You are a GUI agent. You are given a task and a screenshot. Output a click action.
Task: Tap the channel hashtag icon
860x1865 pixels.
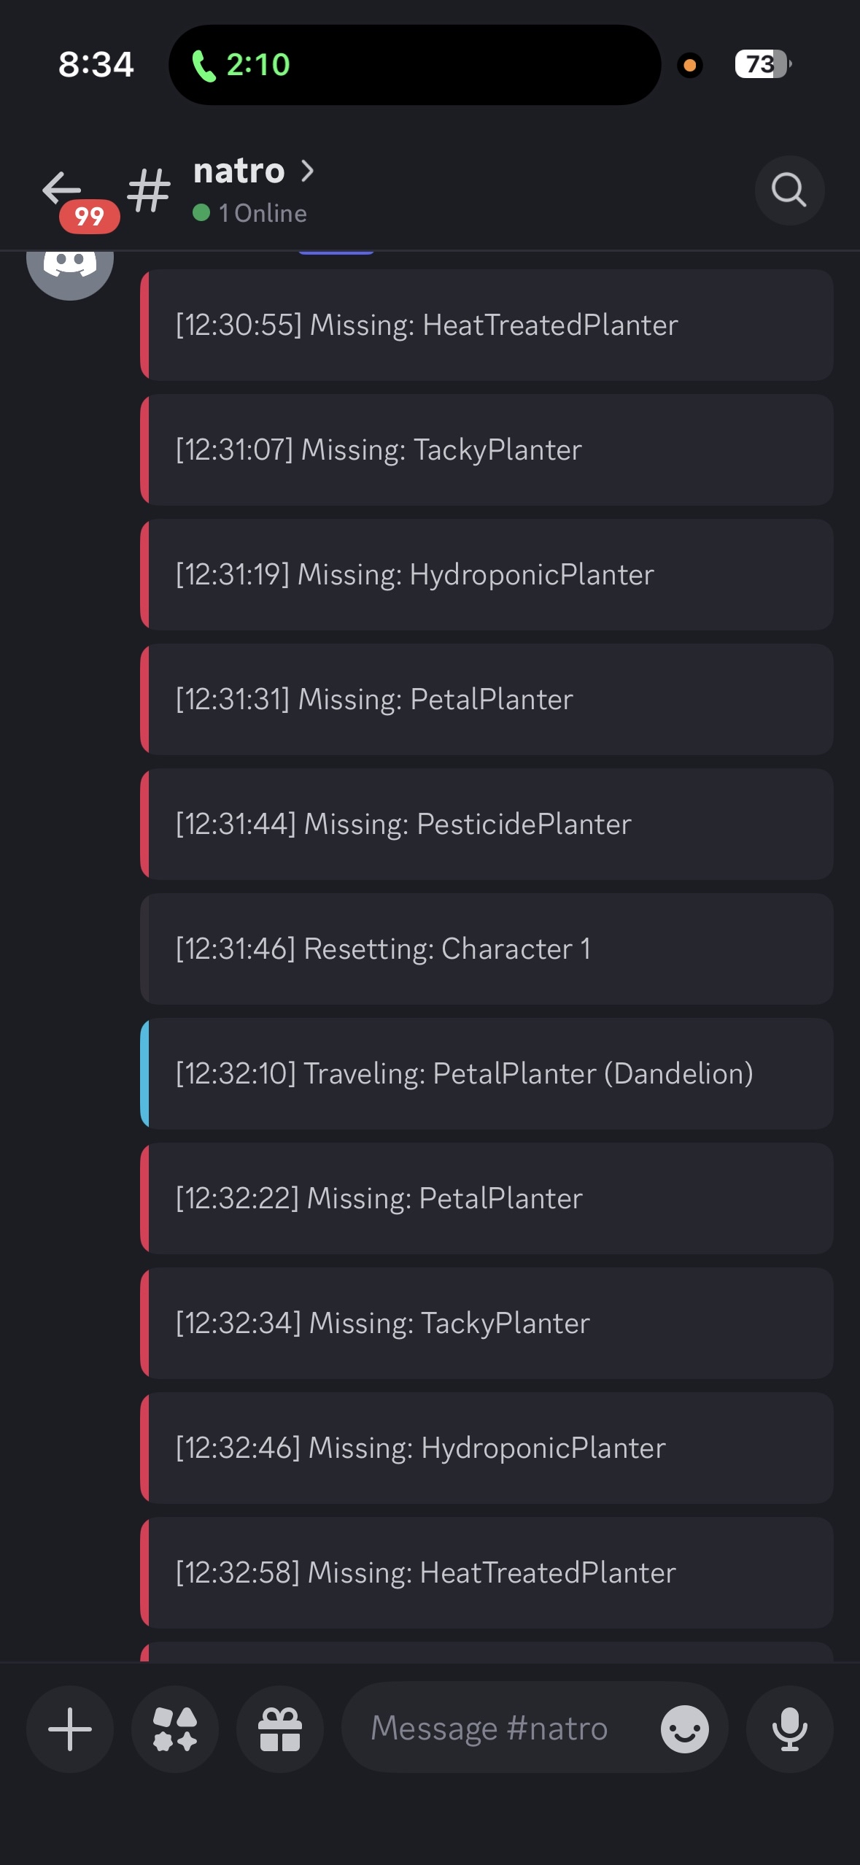click(x=149, y=190)
